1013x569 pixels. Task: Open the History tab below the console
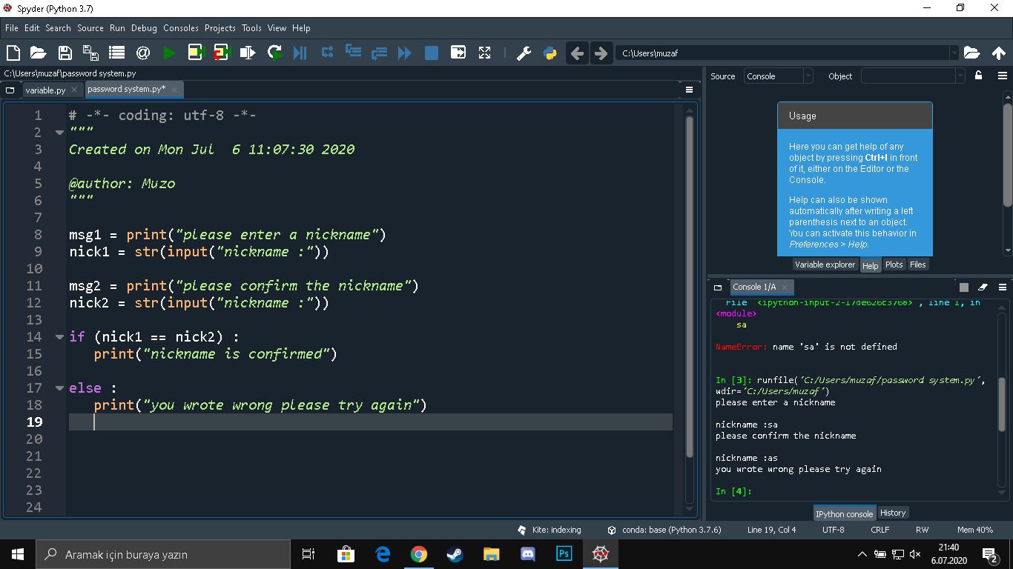click(x=892, y=513)
